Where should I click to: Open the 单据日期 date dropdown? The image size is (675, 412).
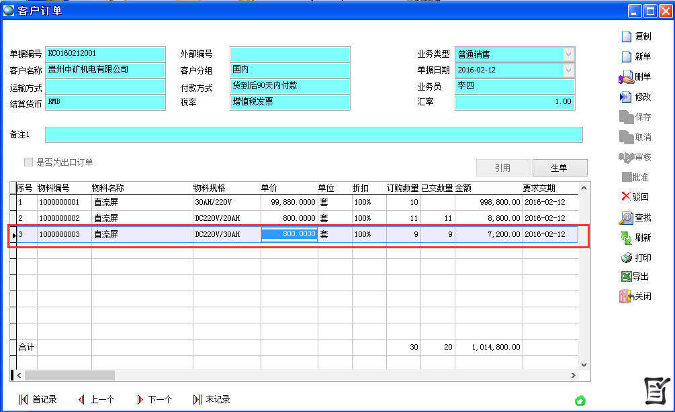point(568,70)
